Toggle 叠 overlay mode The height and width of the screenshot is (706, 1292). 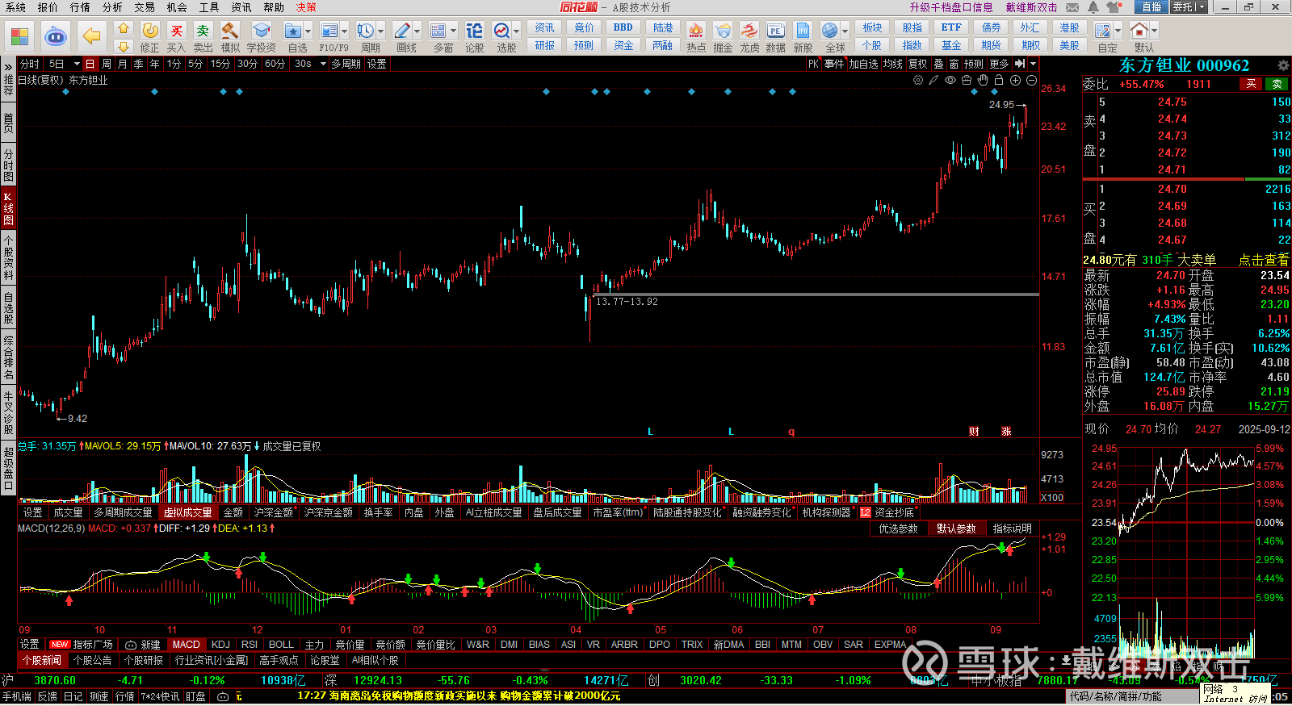[x=938, y=64]
